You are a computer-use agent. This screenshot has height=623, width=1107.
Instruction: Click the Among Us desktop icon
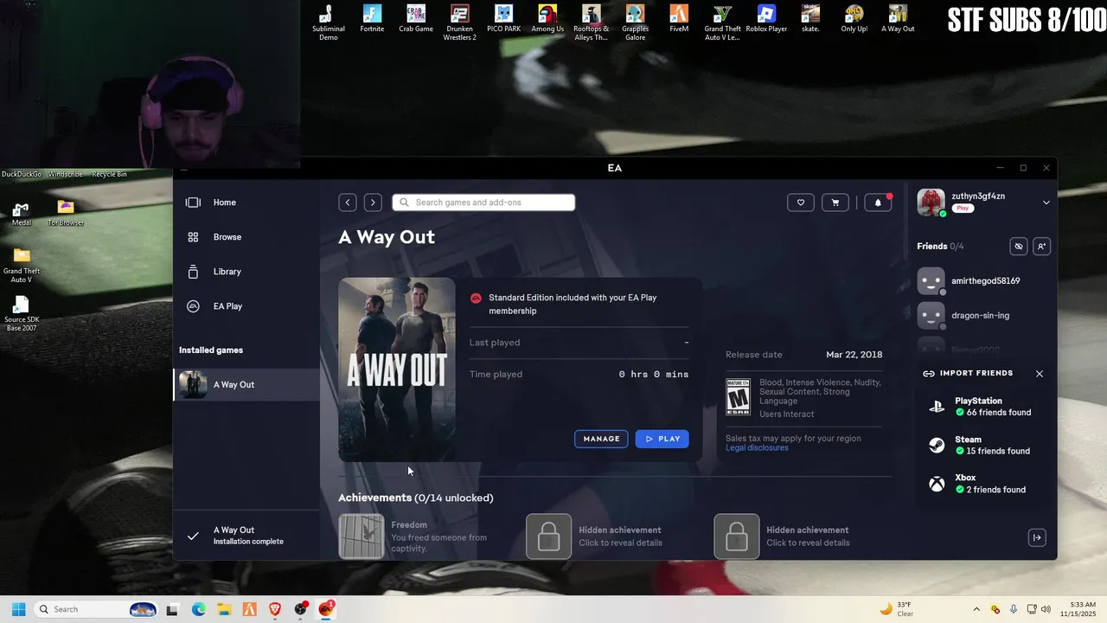click(547, 19)
